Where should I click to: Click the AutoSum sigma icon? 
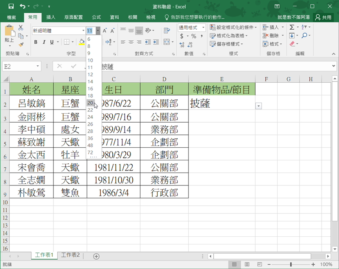[292, 27]
